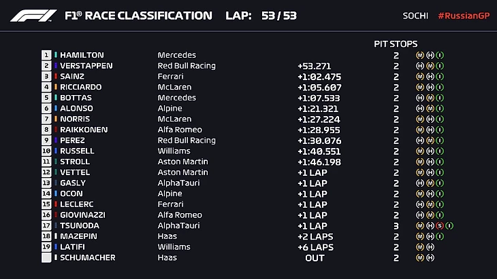Click Schumacher's white hard tyre icon
The image size is (497, 279).
pyautogui.click(x=430, y=258)
